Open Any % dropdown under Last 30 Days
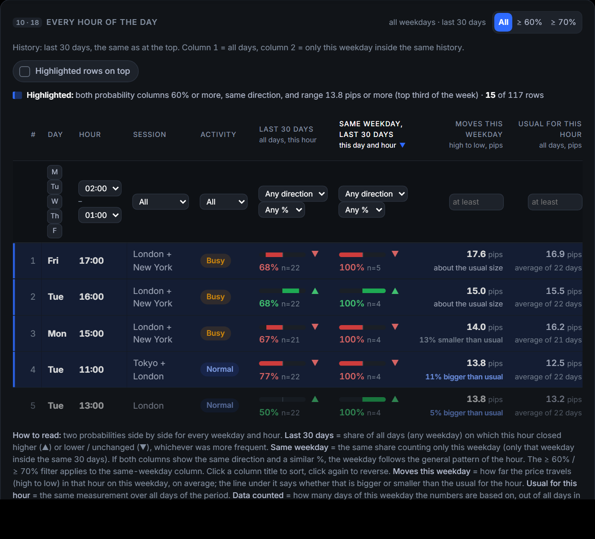The image size is (595, 539). [x=281, y=210]
